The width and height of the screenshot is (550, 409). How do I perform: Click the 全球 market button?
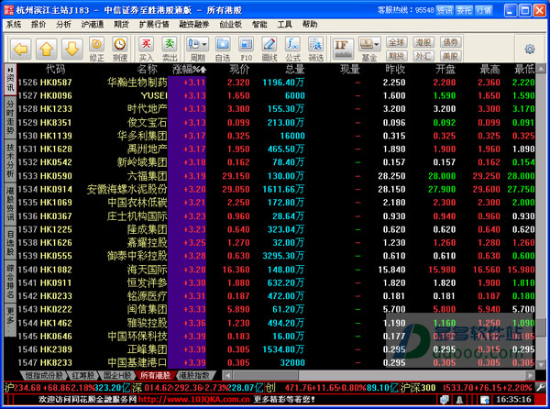[396, 42]
